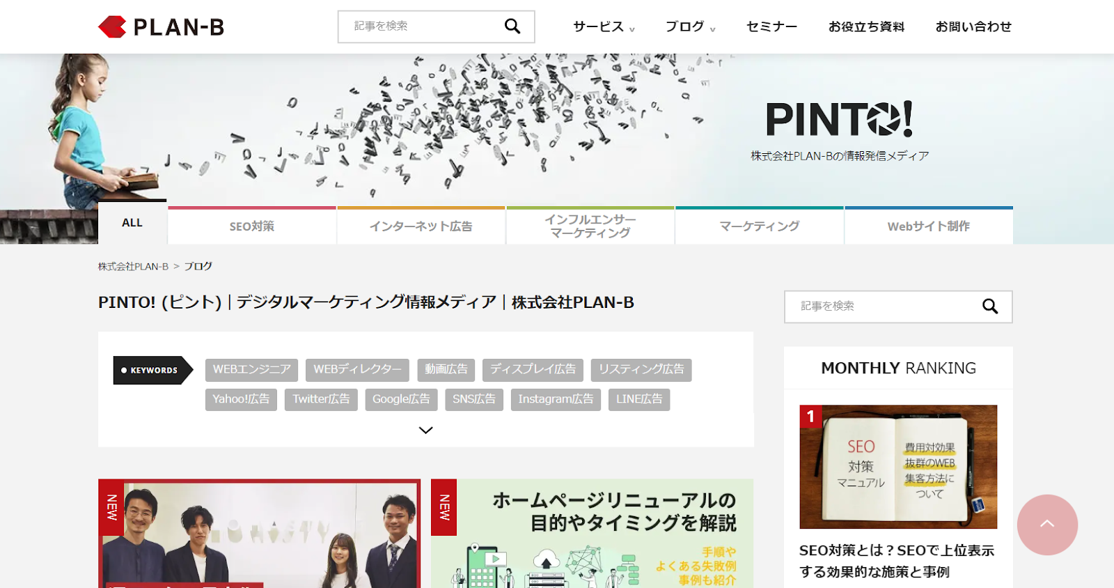Click the pink scroll-to-top arrow button
The height and width of the screenshot is (588, 1114).
[1047, 525]
